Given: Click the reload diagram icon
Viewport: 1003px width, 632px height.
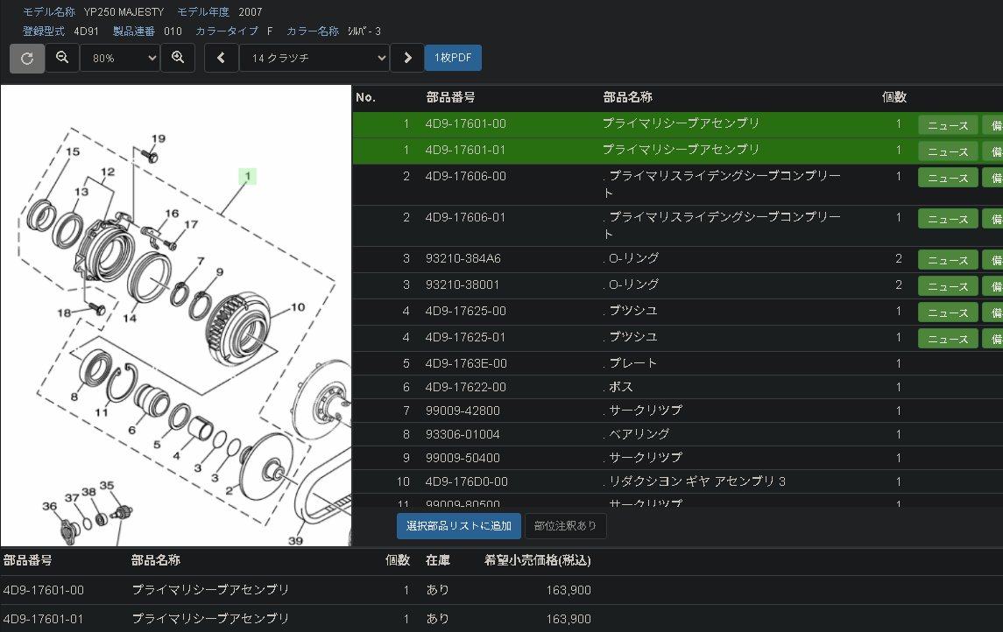Looking at the screenshot, I should [x=27, y=58].
